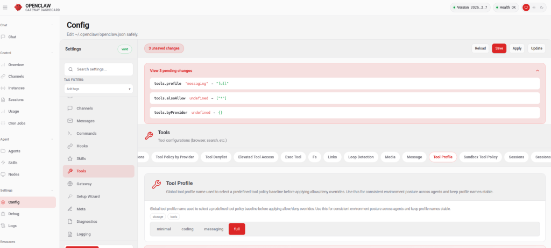551x248 pixels.
Task: Select Tools in the Settings category list
Action: (x=99, y=171)
